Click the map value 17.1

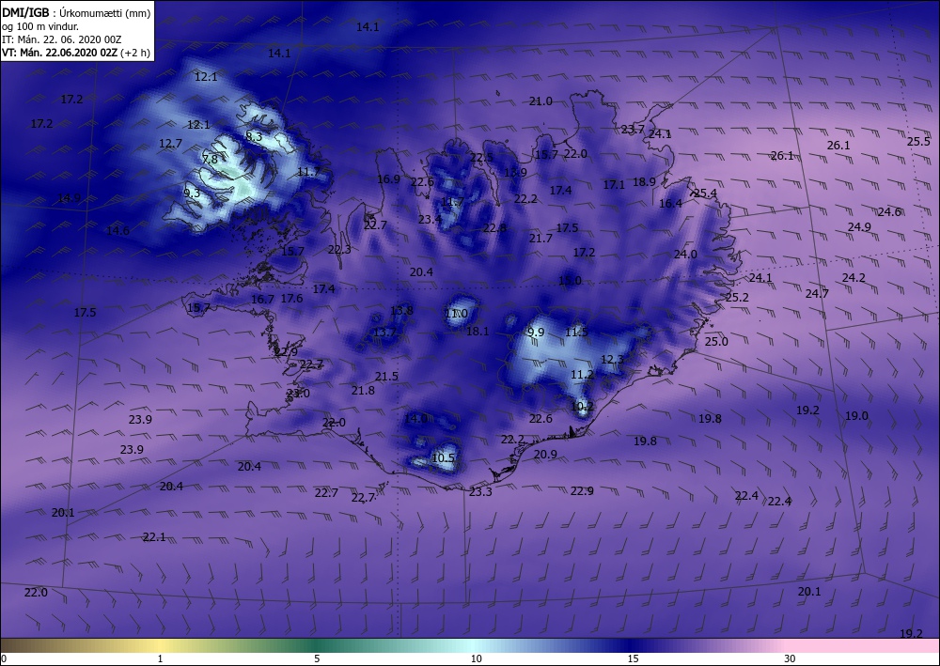tap(614, 185)
